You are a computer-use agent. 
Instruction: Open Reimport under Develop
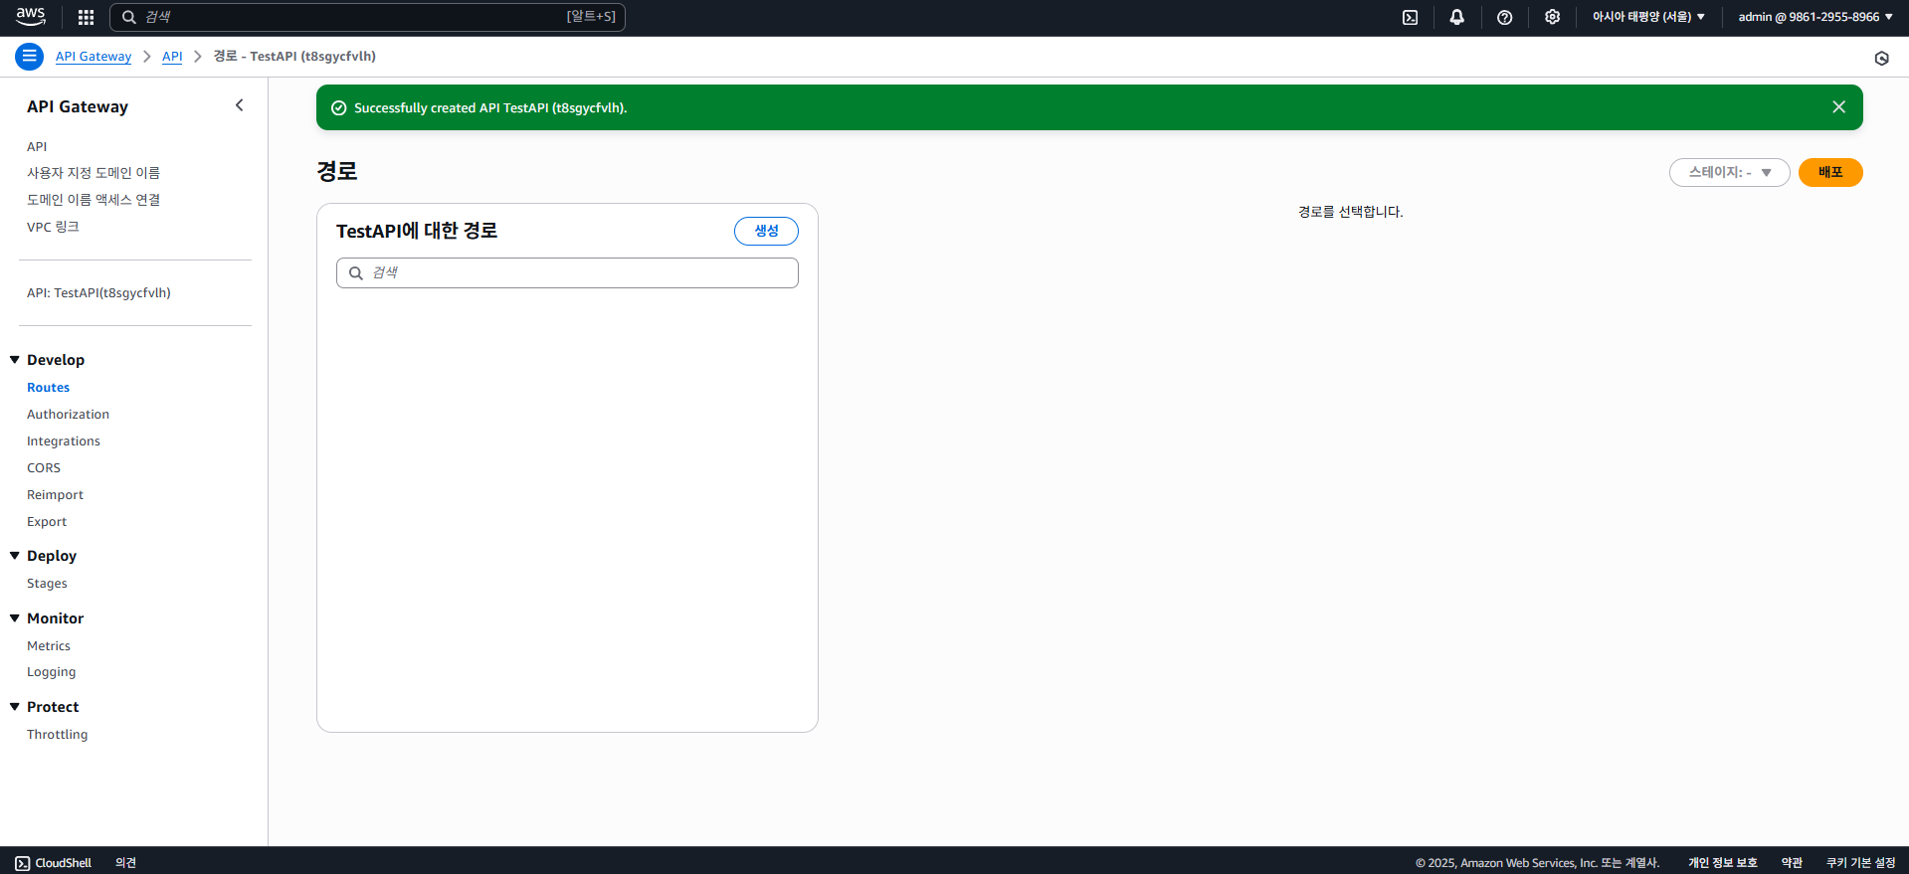(55, 494)
